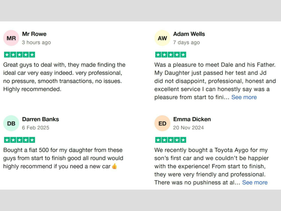Image resolution: width=281 pixels, height=211 pixels.
Task: Click Adam Wells' green star rating
Action: [x=171, y=55]
